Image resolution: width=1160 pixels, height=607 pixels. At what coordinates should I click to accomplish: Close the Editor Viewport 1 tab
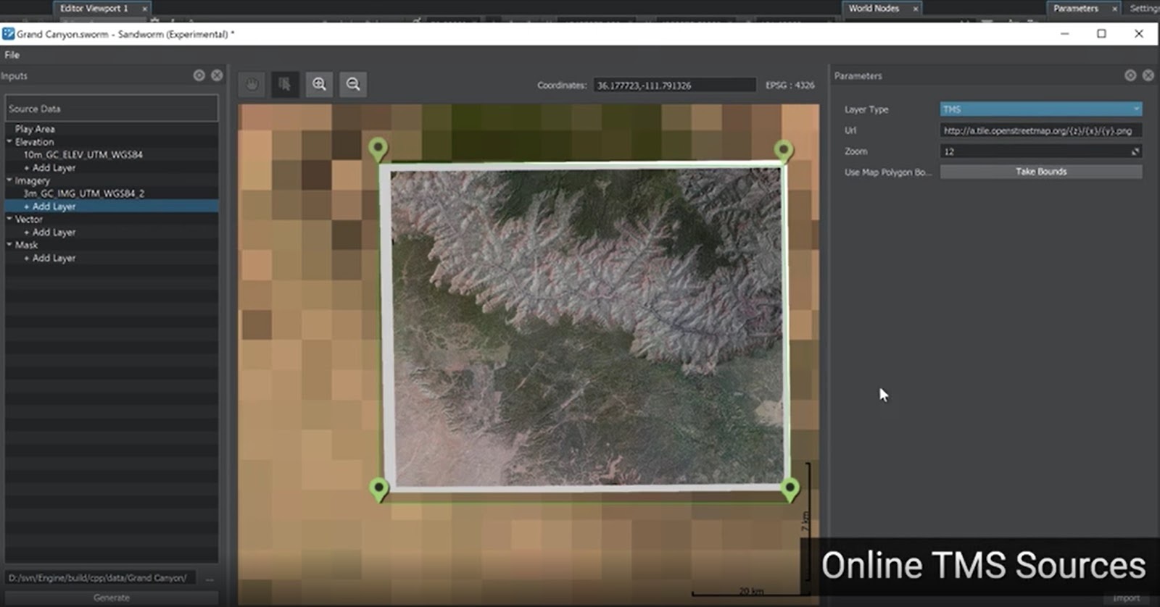pyautogui.click(x=144, y=9)
